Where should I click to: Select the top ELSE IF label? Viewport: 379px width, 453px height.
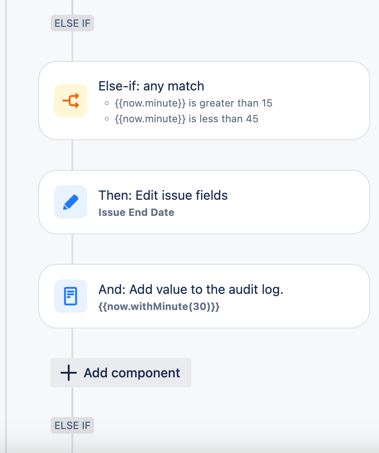[72, 23]
